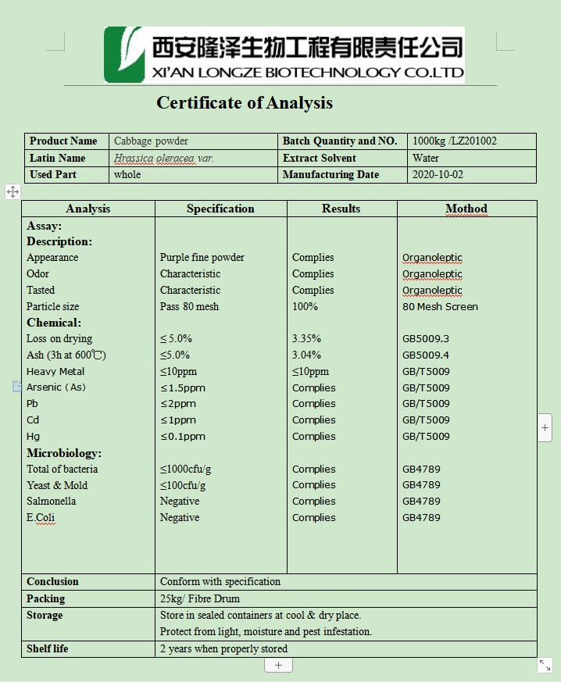The image size is (561, 682).
Task: Click the ash result '3.04%'
Action: 306,355
